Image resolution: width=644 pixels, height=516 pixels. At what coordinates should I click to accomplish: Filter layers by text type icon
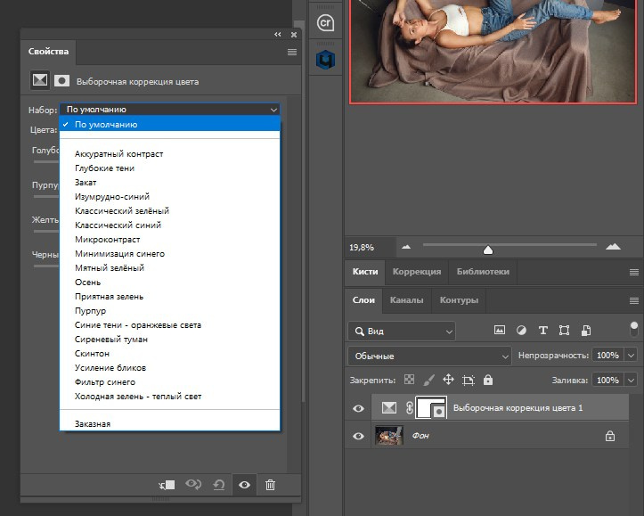pyautogui.click(x=542, y=331)
